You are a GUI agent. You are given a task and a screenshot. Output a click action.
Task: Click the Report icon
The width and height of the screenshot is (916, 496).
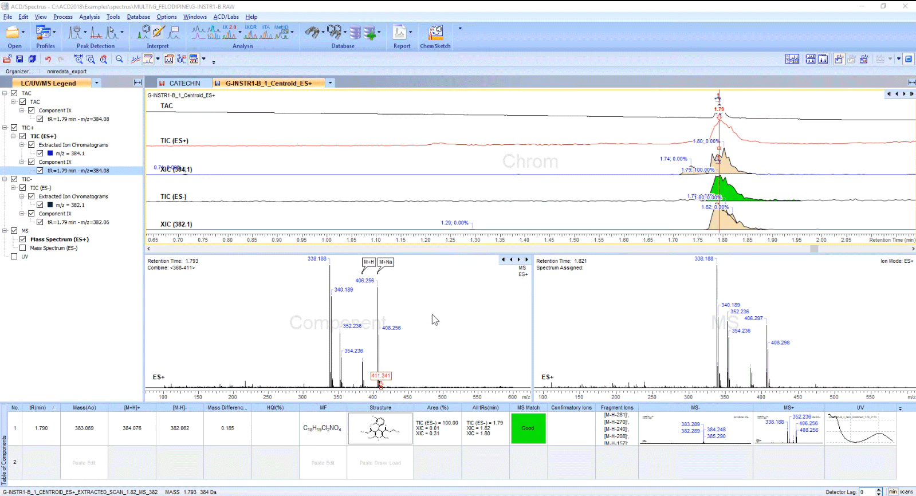400,33
